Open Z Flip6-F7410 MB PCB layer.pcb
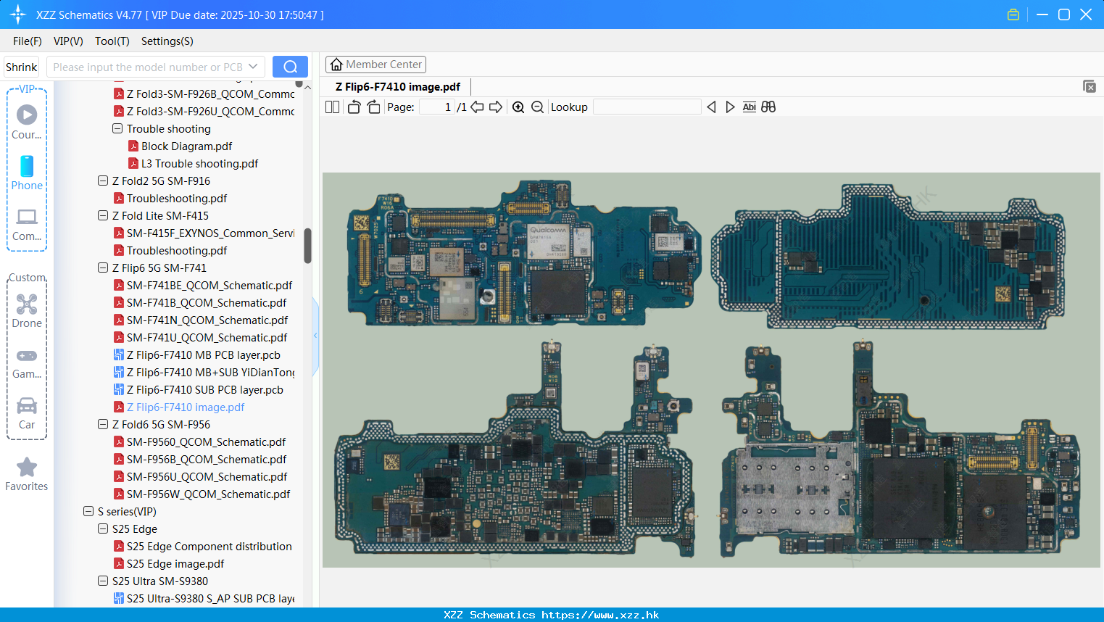Viewport: 1104px width, 622px height. coord(203,354)
